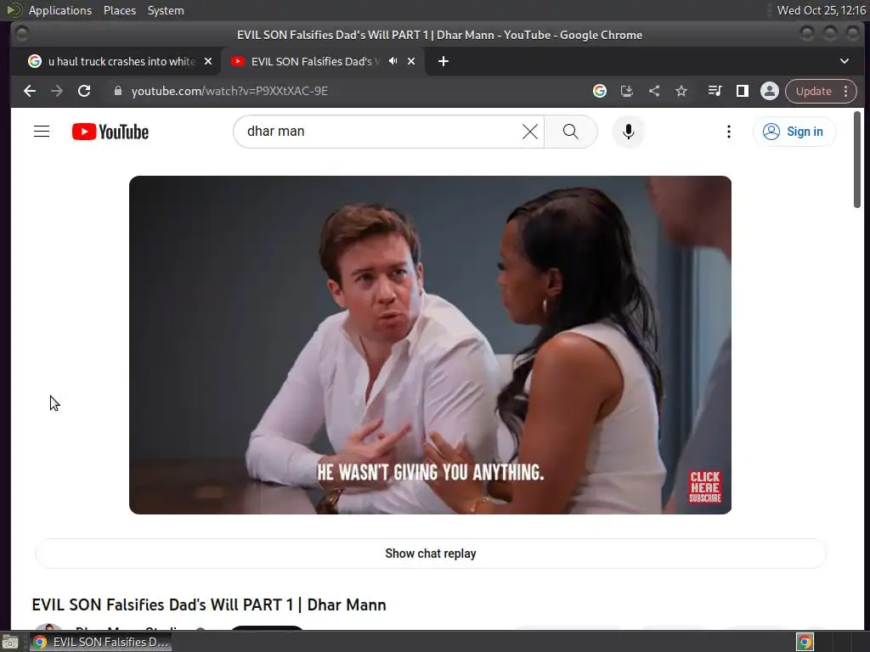The height and width of the screenshot is (652, 870).
Task: Clear the YouTube search text
Action: pos(530,132)
